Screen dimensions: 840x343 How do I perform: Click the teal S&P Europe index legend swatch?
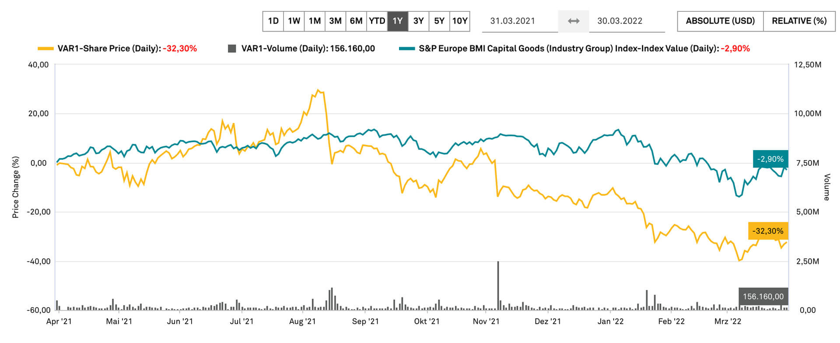click(406, 49)
